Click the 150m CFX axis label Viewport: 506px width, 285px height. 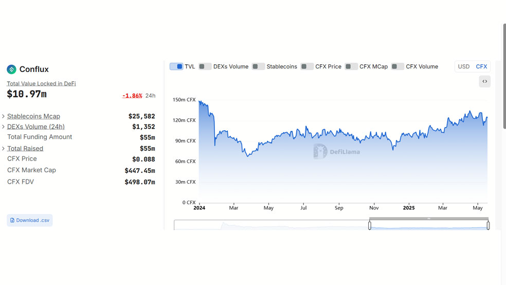pos(184,100)
